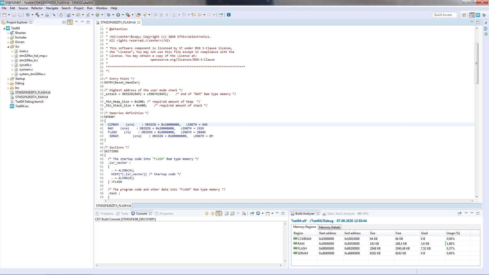Minimize the editor area
This screenshot has width=489, height=275.
point(472,22)
